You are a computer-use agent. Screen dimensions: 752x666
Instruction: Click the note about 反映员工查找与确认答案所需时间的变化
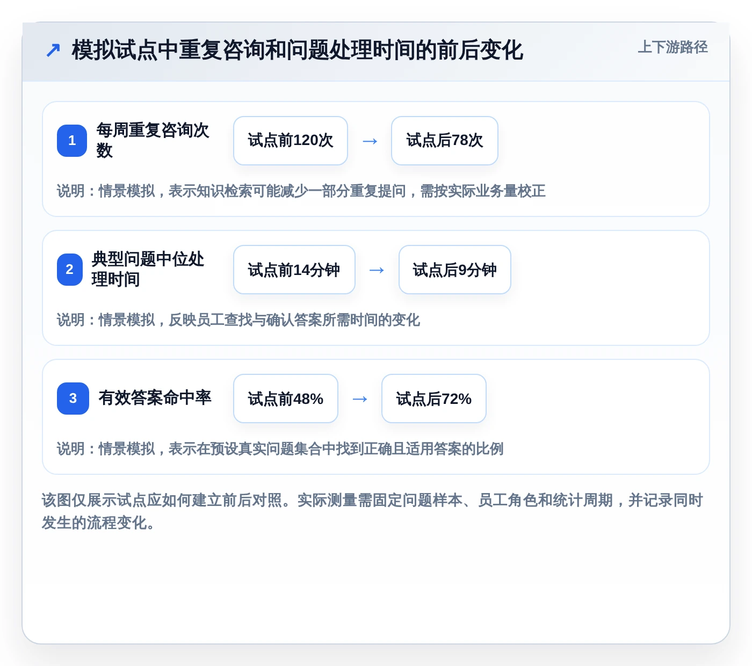(238, 320)
